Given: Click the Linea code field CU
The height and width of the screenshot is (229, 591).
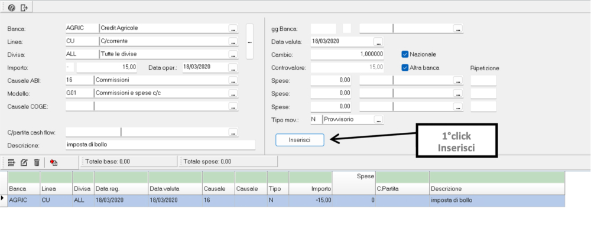Looking at the screenshot, I should click(x=82, y=41).
